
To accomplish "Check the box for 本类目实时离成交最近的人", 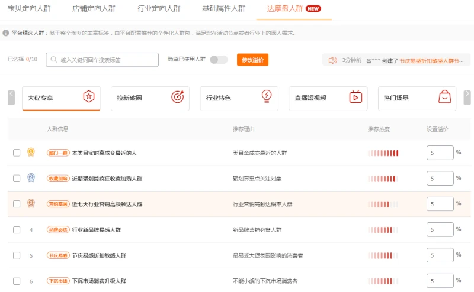I will (x=17, y=153).
